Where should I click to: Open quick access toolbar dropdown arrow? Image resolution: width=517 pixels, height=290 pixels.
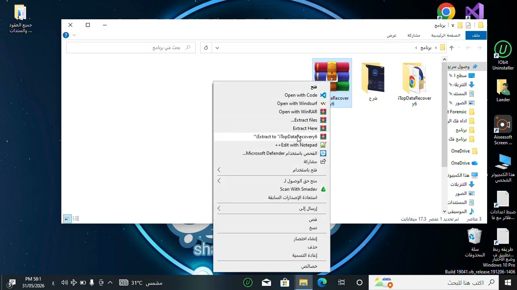pyautogui.click(x=453, y=25)
